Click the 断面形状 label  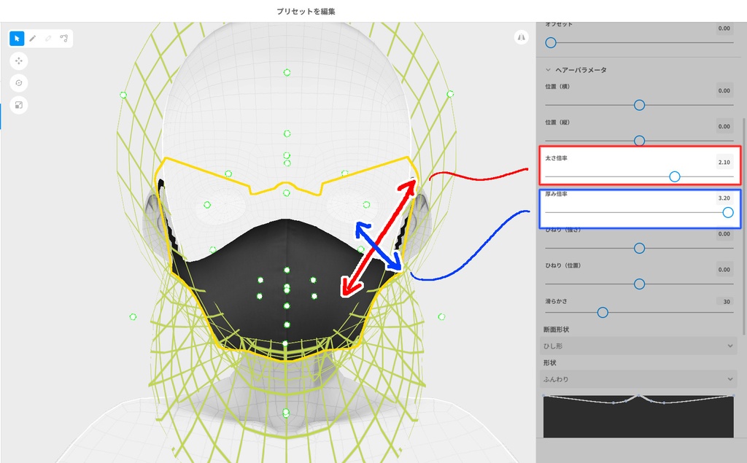point(556,329)
